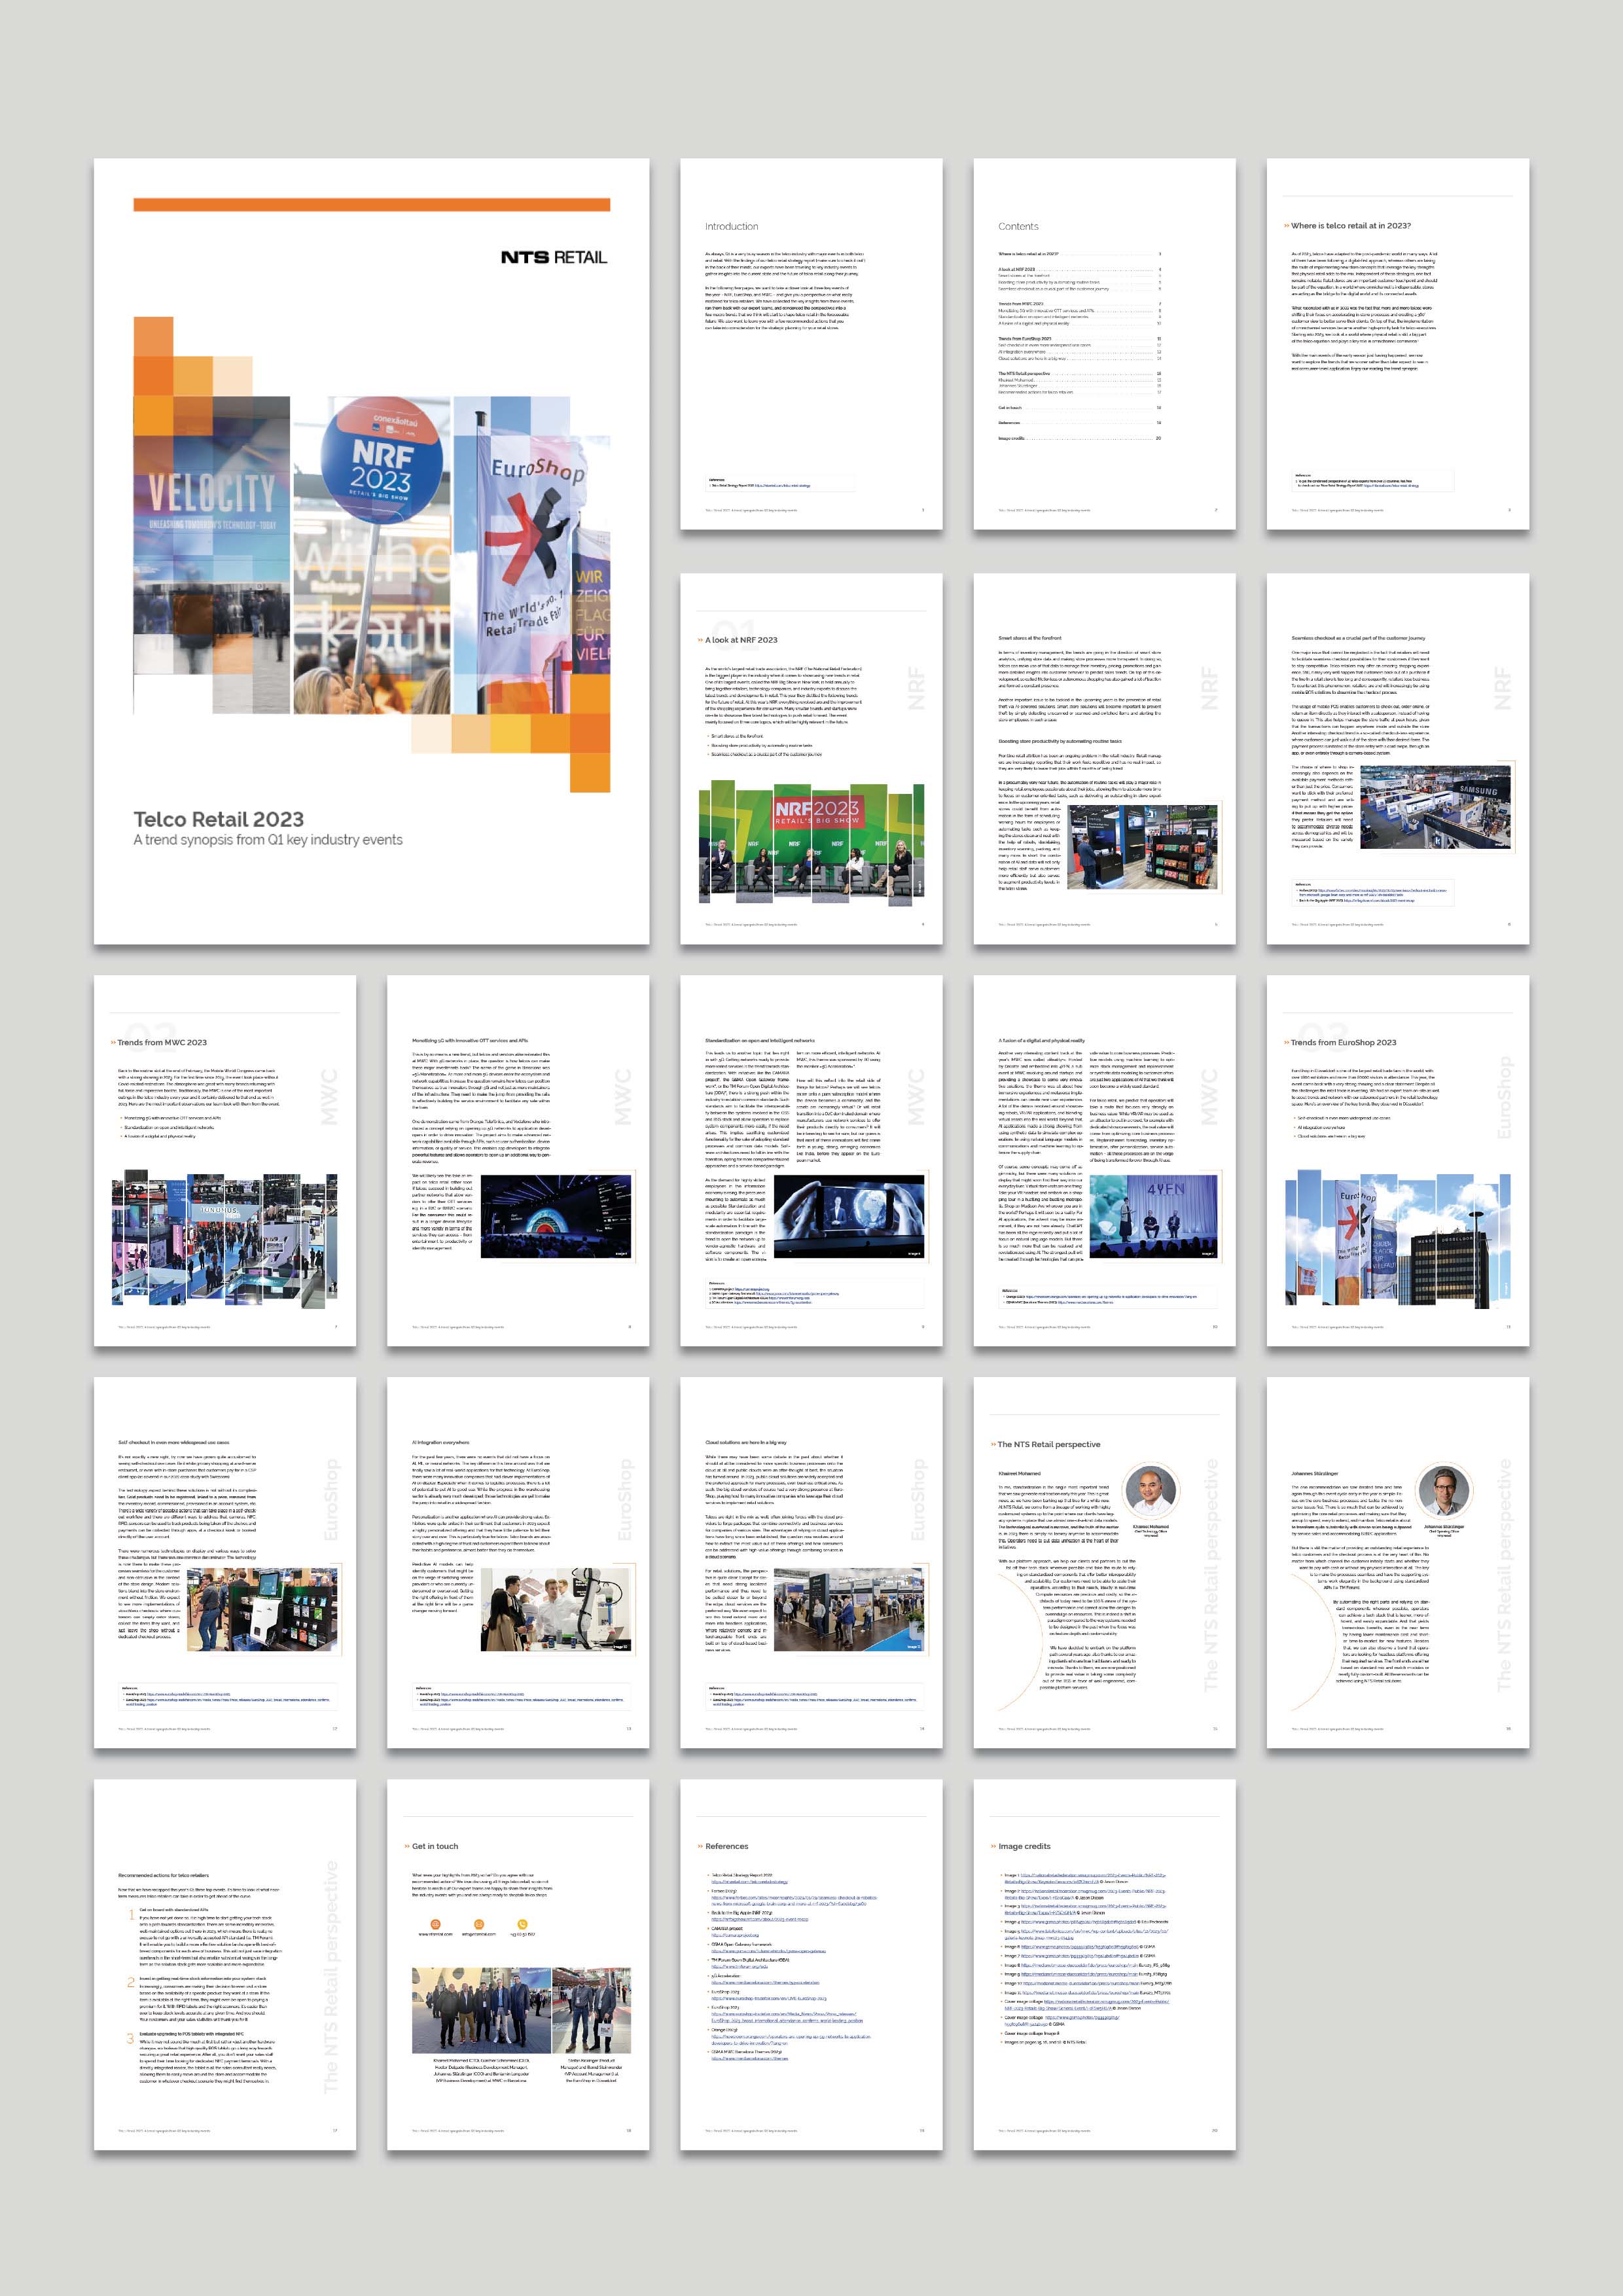Open the Introduction page thumbnail
This screenshot has height=2296, width=1623.
(x=811, y=343)
